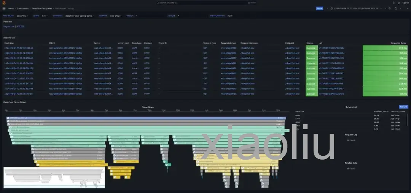This screenshot has width=411, height=193.
Task: Click the zoom out time range icon
Action: coord(390,8)
